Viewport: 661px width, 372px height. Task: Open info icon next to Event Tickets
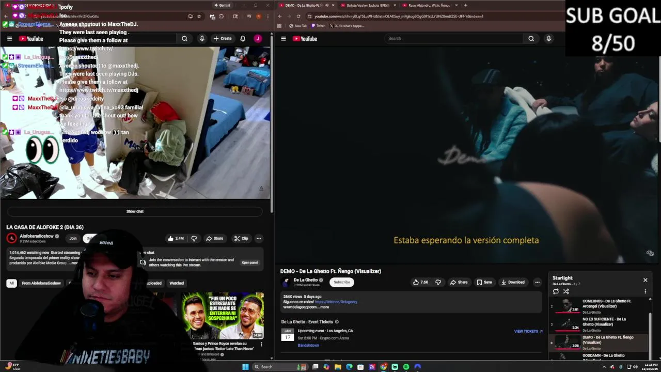pyautogui.click(x=337, y=322)
